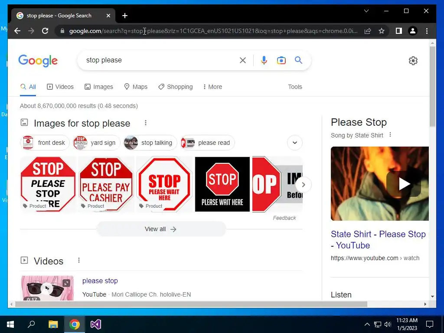Bookmark this page with star icon

coord(382,31)
